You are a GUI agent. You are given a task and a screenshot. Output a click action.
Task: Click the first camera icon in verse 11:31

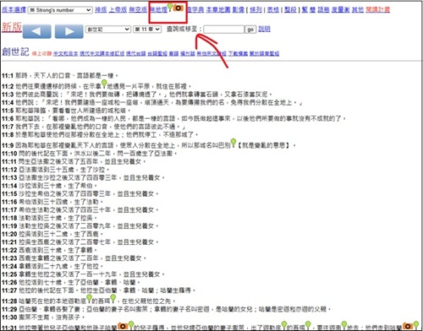[x=123, y=326]
